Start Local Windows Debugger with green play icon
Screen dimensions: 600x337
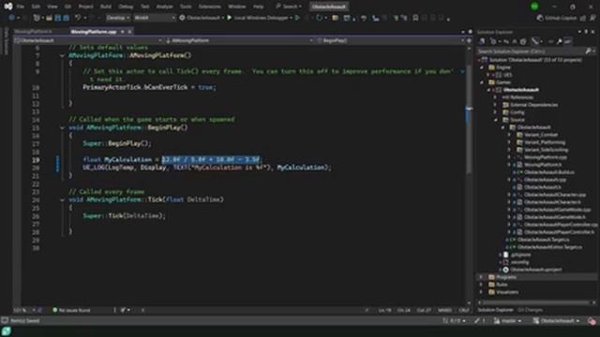(230, 18)
